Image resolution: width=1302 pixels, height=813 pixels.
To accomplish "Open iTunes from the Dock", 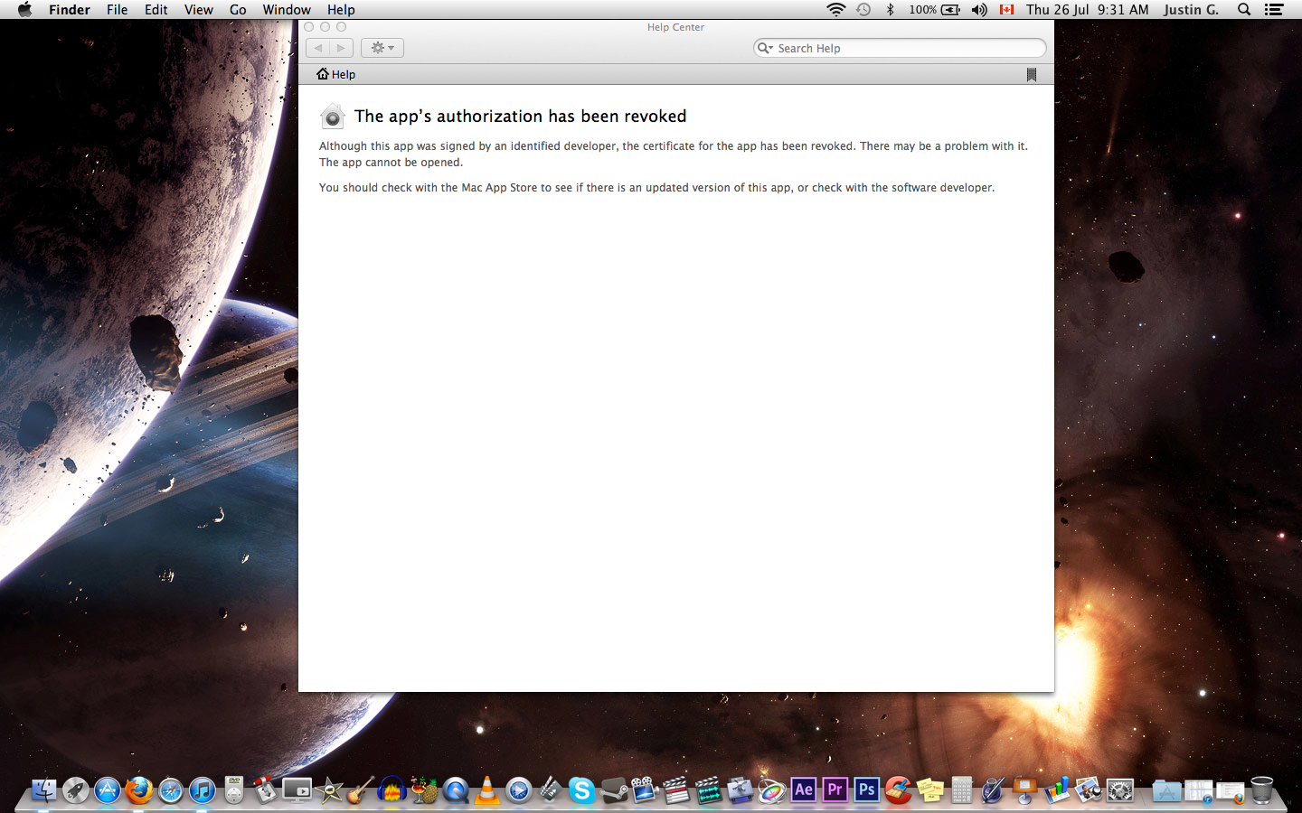I will click(x=202, y=790).
